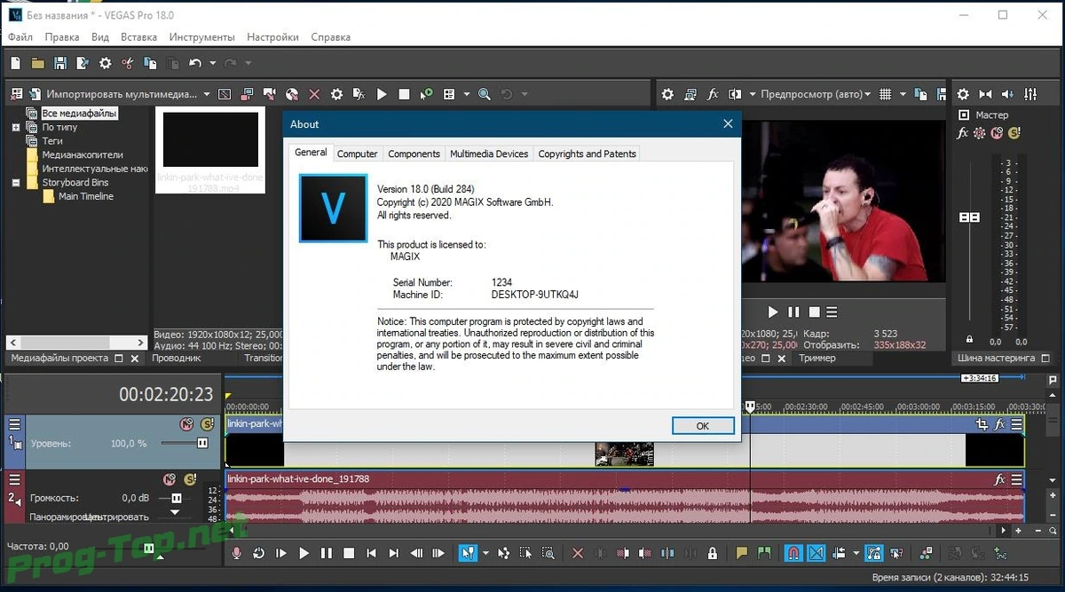The image size is (1065, 592).
Task: Toggle snapping magnet in timeline toolbar
Action: coord(794,553)
